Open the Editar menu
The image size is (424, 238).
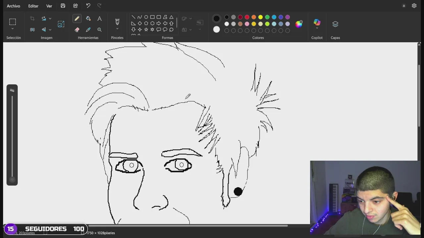pos(33,6)
